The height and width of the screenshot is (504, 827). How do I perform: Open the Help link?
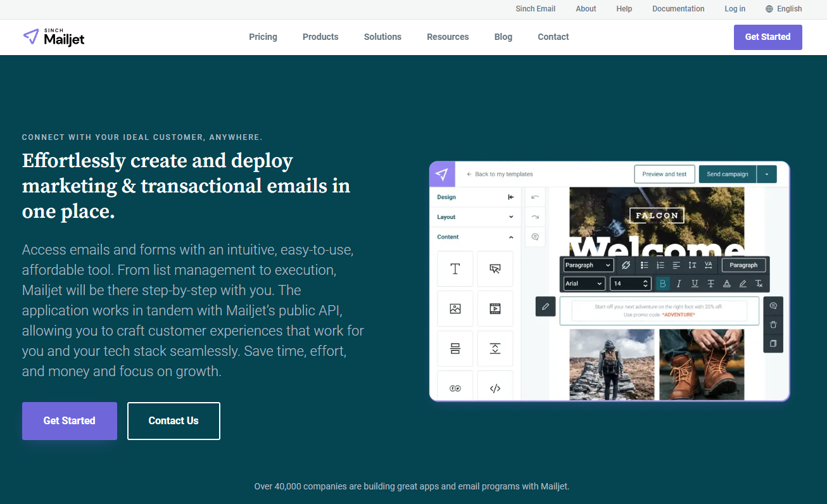(x=624, y=9)
